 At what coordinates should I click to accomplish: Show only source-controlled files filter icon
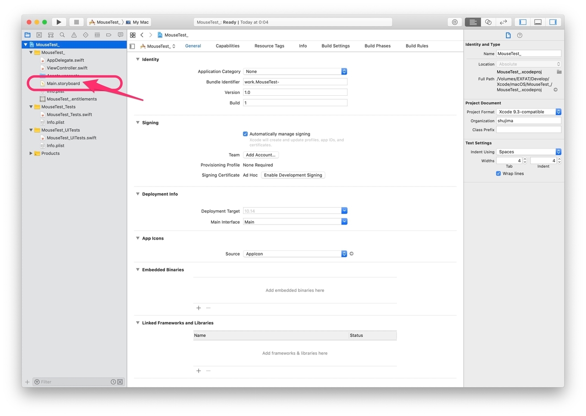[120, 382]
